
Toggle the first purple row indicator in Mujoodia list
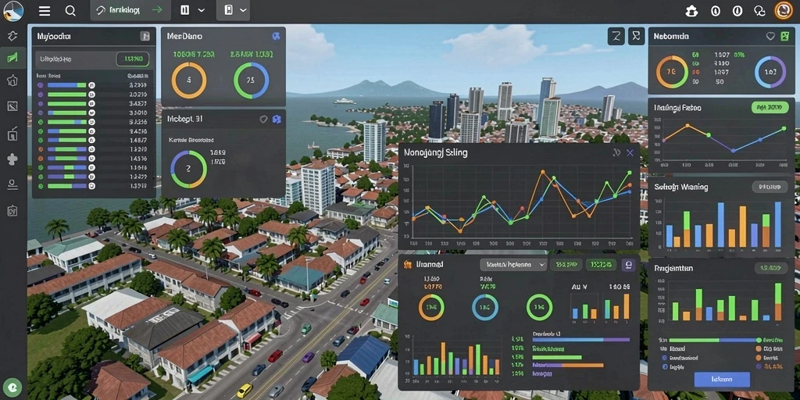point(41,85)
